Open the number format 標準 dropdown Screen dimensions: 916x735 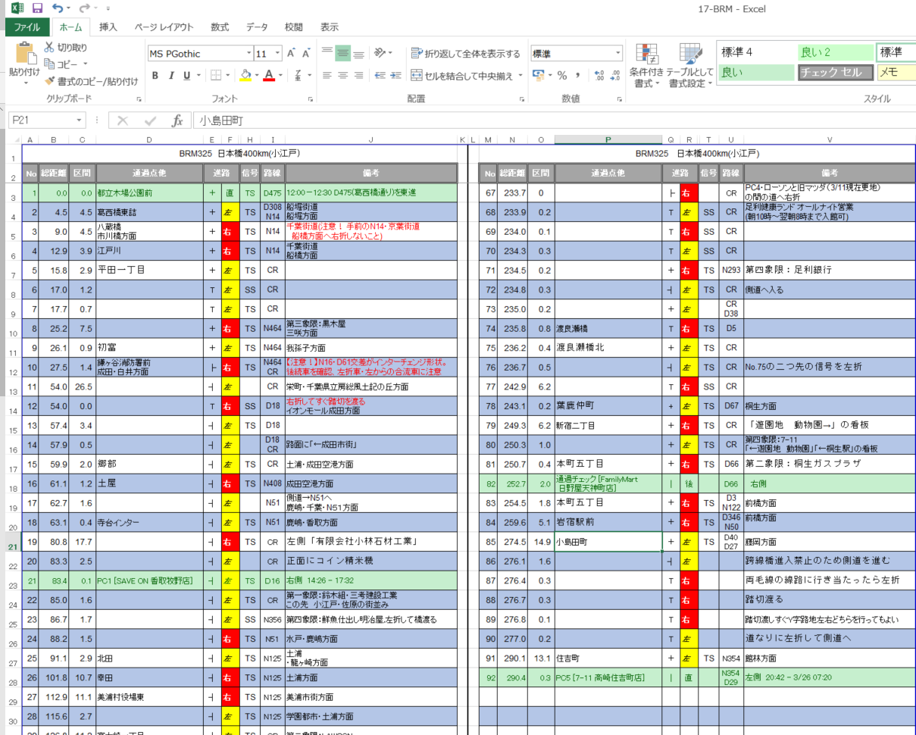tap(618, 54)
